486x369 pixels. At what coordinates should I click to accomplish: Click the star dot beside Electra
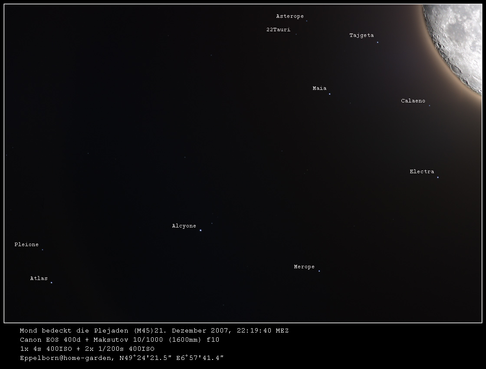click(x=438, y=178)
